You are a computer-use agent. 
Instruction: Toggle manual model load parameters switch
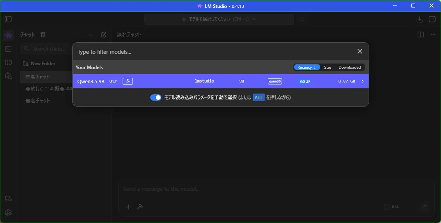click(x=156, y=97)
